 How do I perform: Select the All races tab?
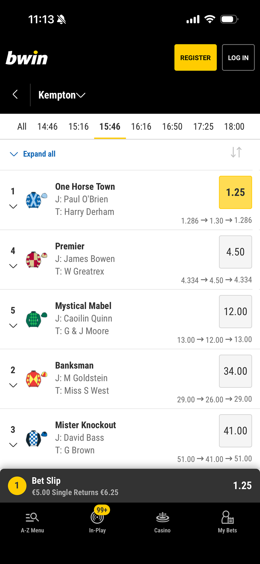(x=22, y=127)
